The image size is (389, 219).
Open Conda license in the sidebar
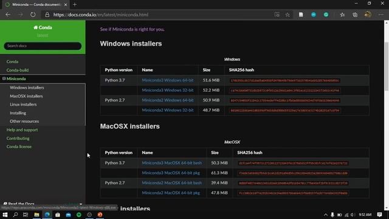click(x=19, y=147)
